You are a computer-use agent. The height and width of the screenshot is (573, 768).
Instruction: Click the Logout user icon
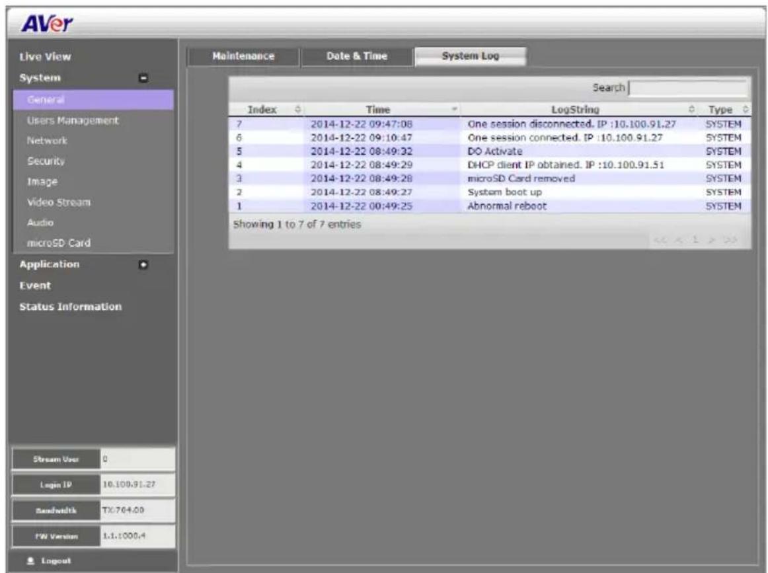(31, 560)
